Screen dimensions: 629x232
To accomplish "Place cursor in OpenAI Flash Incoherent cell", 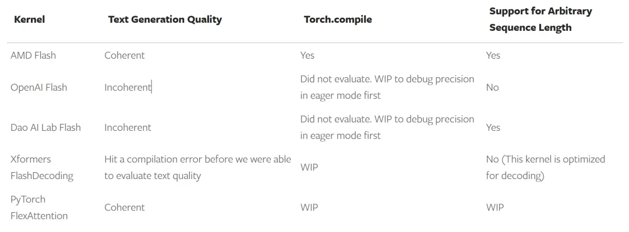I will pos(128,87).
